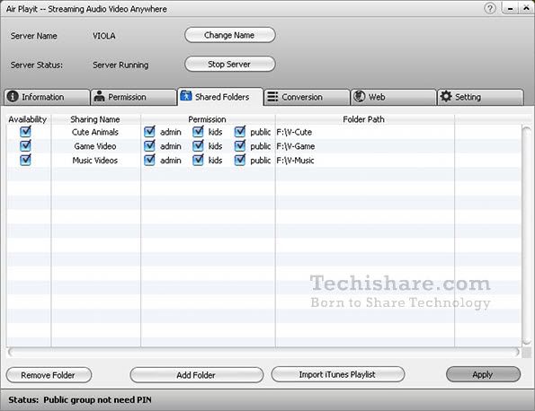The width and height of the screenshot is (535, 411).
Task: Go to the Conversion tab
Action: click(x=308, y=98)
